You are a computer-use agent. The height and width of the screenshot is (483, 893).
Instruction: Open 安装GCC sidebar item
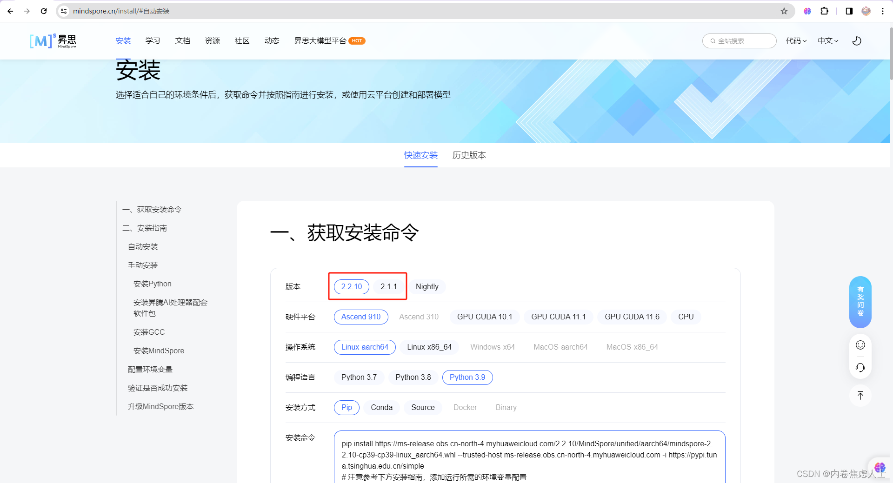pos(149,332)
